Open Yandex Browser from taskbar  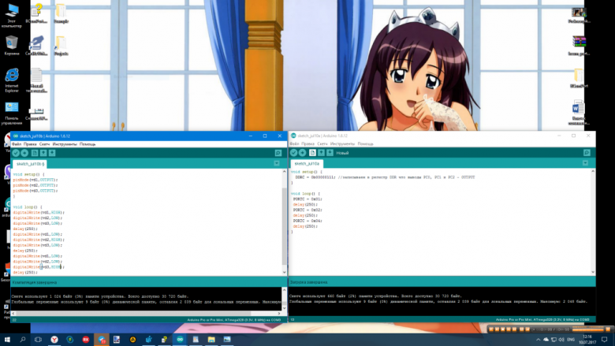[54, 340]
